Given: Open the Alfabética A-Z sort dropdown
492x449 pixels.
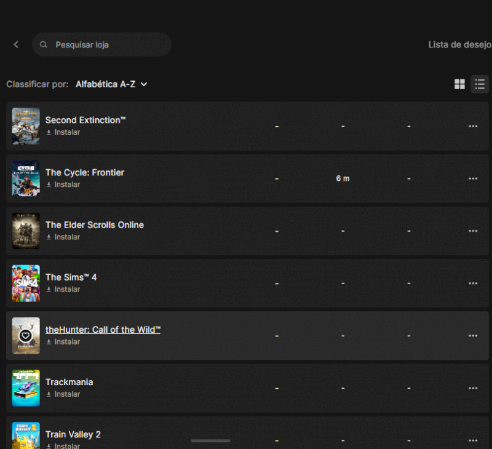Looking at the screenshot, I should coord(111,84).
